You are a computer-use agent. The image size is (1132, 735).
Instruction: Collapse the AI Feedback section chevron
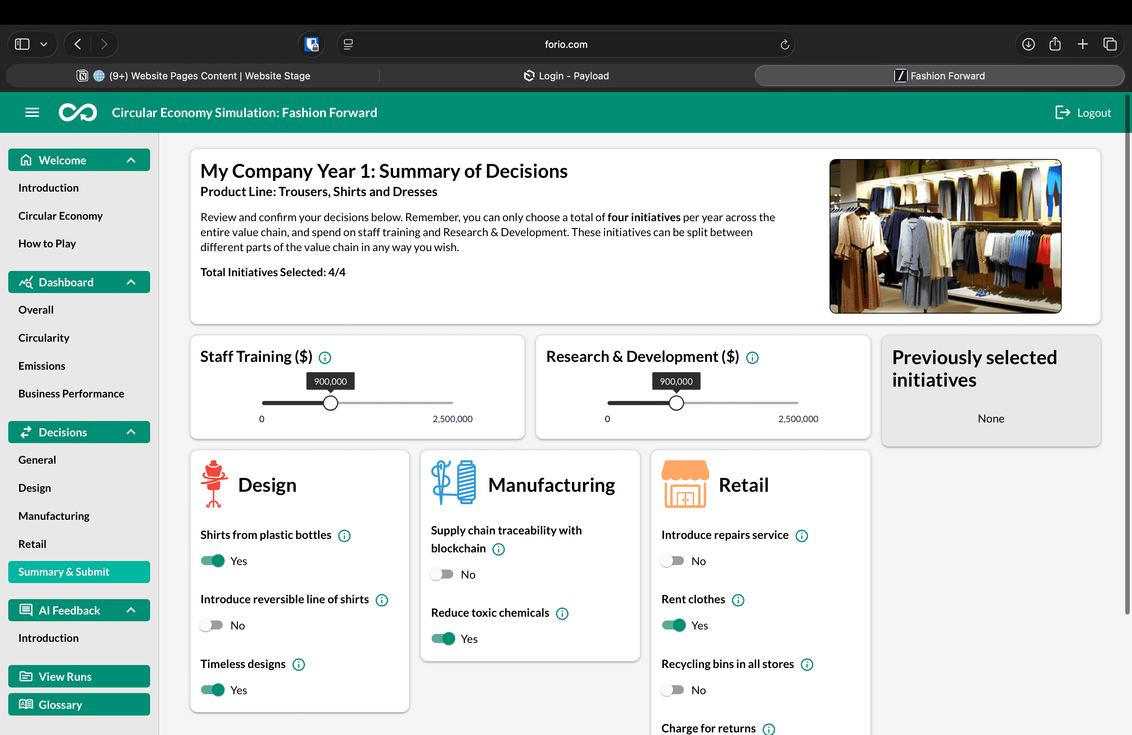[131, 610]
